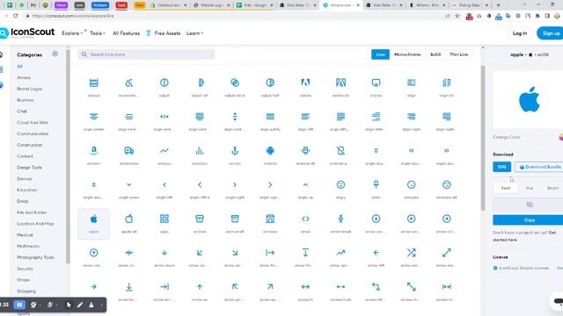Image resolution: width=563 pixels, height=316 pixels.
Task: Filter by the Arrows category
Action: 24,77
